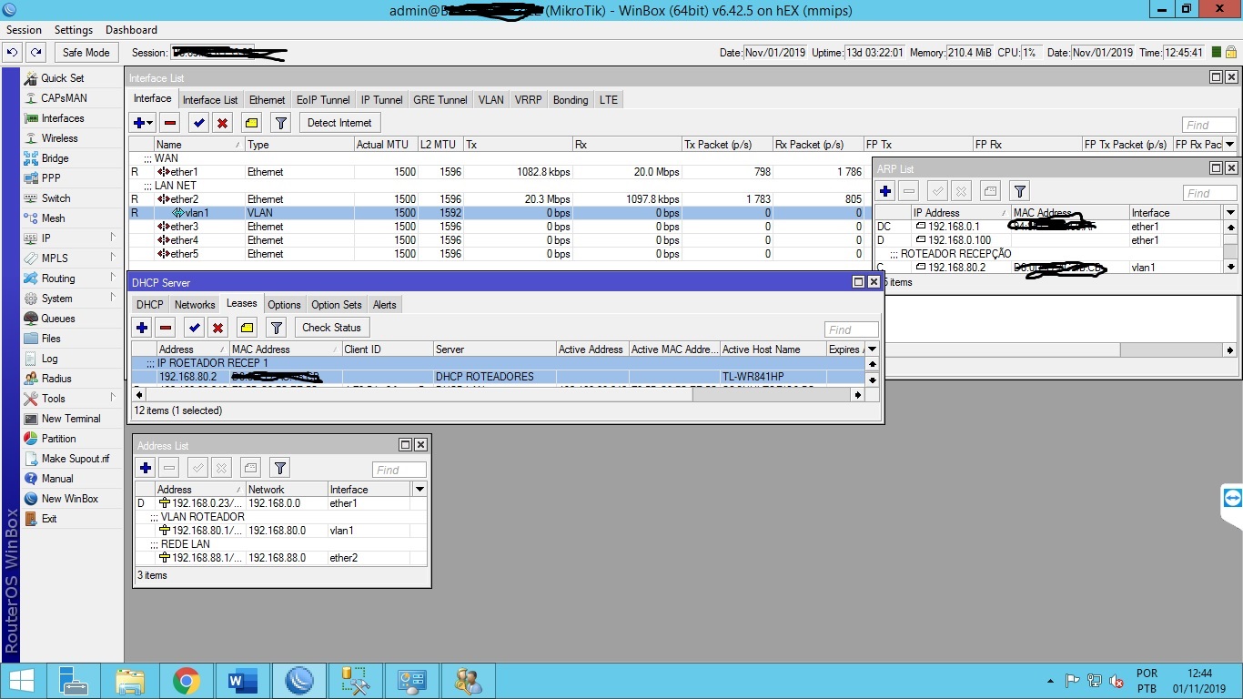
Task: Remove the selected DHCP lease
Action: (x=166, y=328)
